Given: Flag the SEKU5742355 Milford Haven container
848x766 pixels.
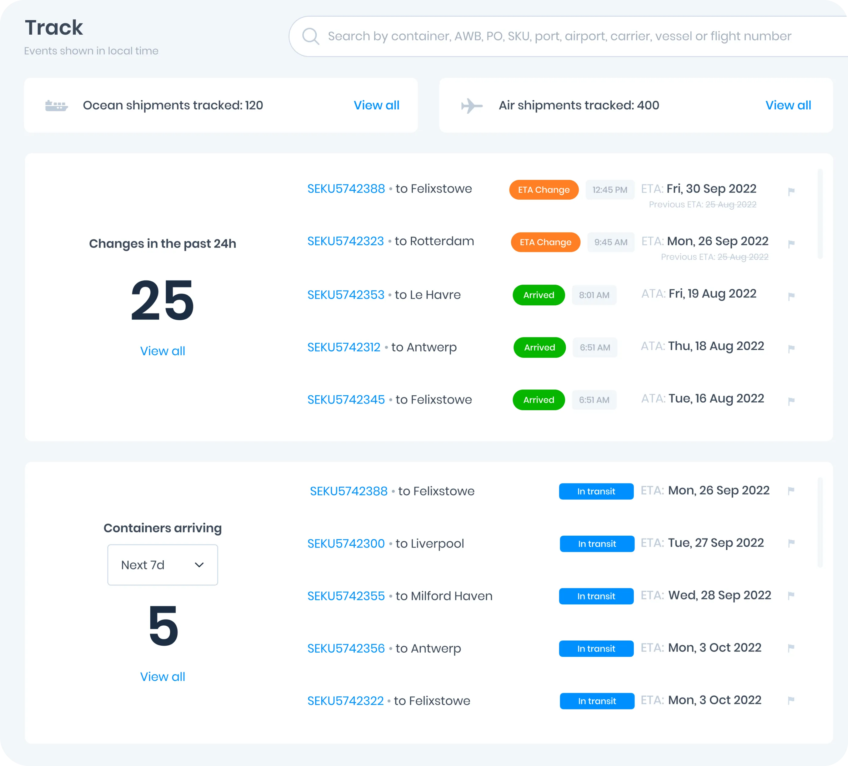Looking at the screenshot, I should (791, 596).
